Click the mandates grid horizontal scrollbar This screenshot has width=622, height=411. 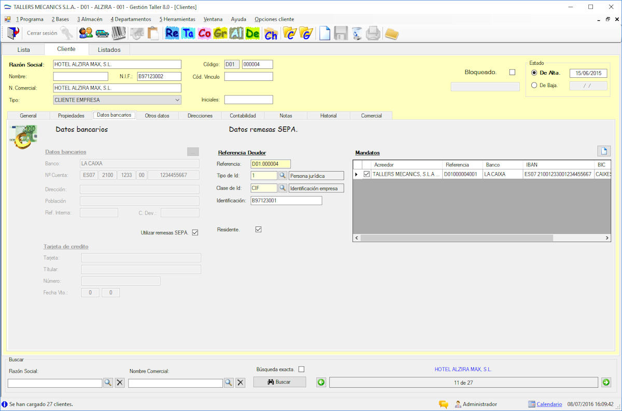(457, 238)
